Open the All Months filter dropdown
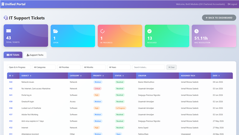This screenshot has height=135, width=239. [x=94, y=67]
